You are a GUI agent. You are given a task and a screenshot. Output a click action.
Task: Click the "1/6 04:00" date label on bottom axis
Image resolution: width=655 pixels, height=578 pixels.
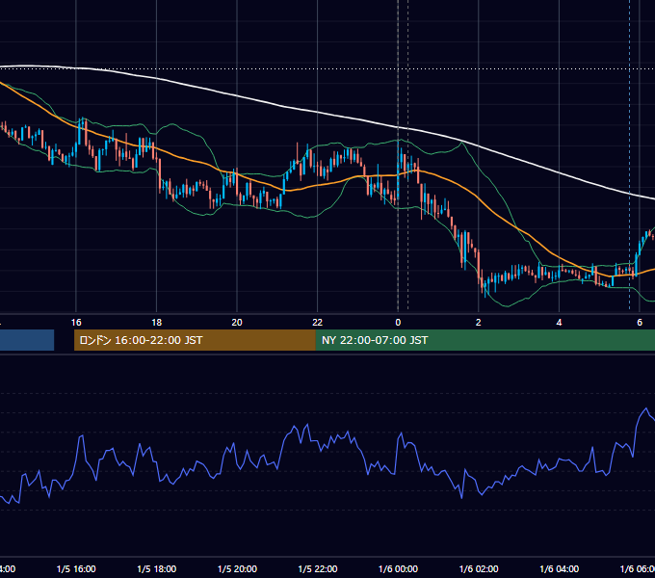560,568
